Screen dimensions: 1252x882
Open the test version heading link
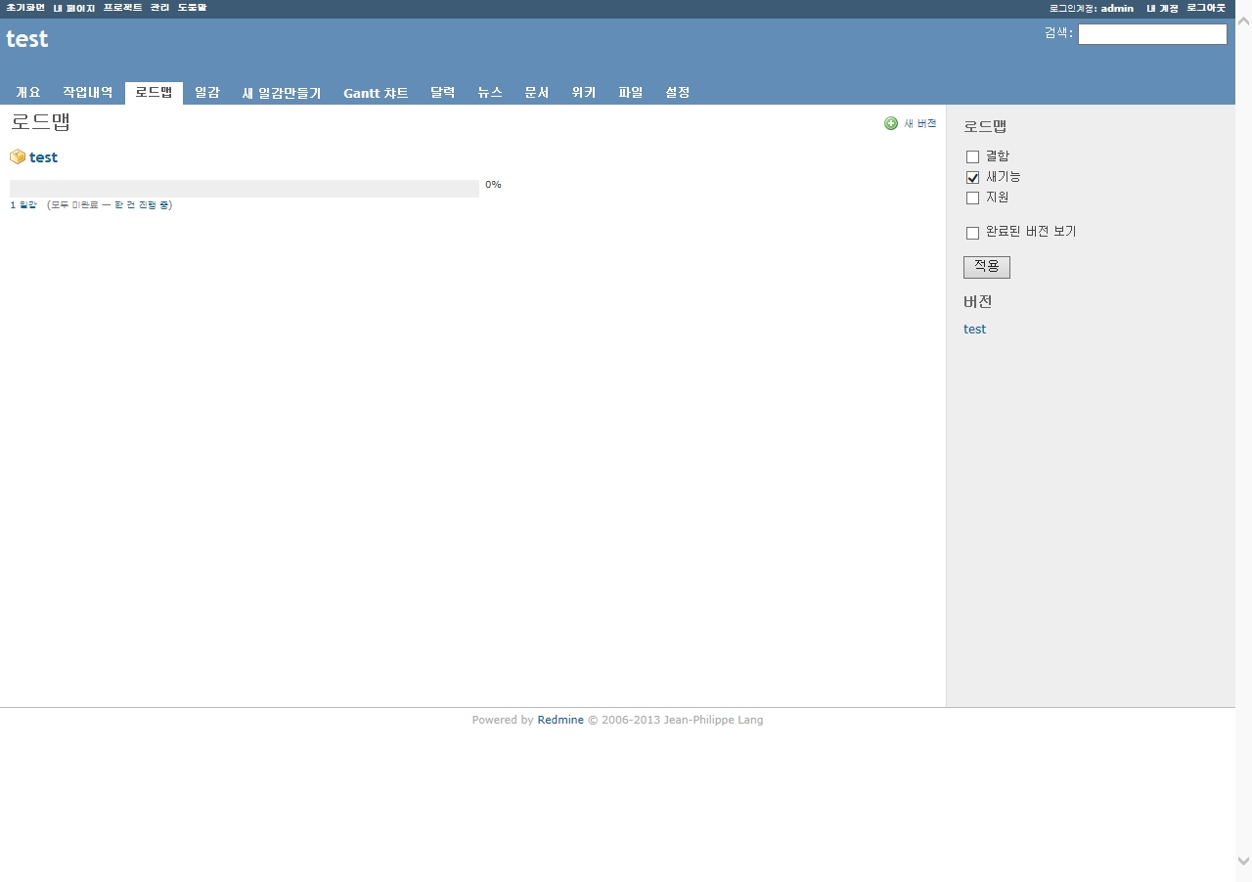tap(43, 157)
